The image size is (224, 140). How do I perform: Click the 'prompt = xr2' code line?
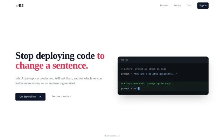130,89
